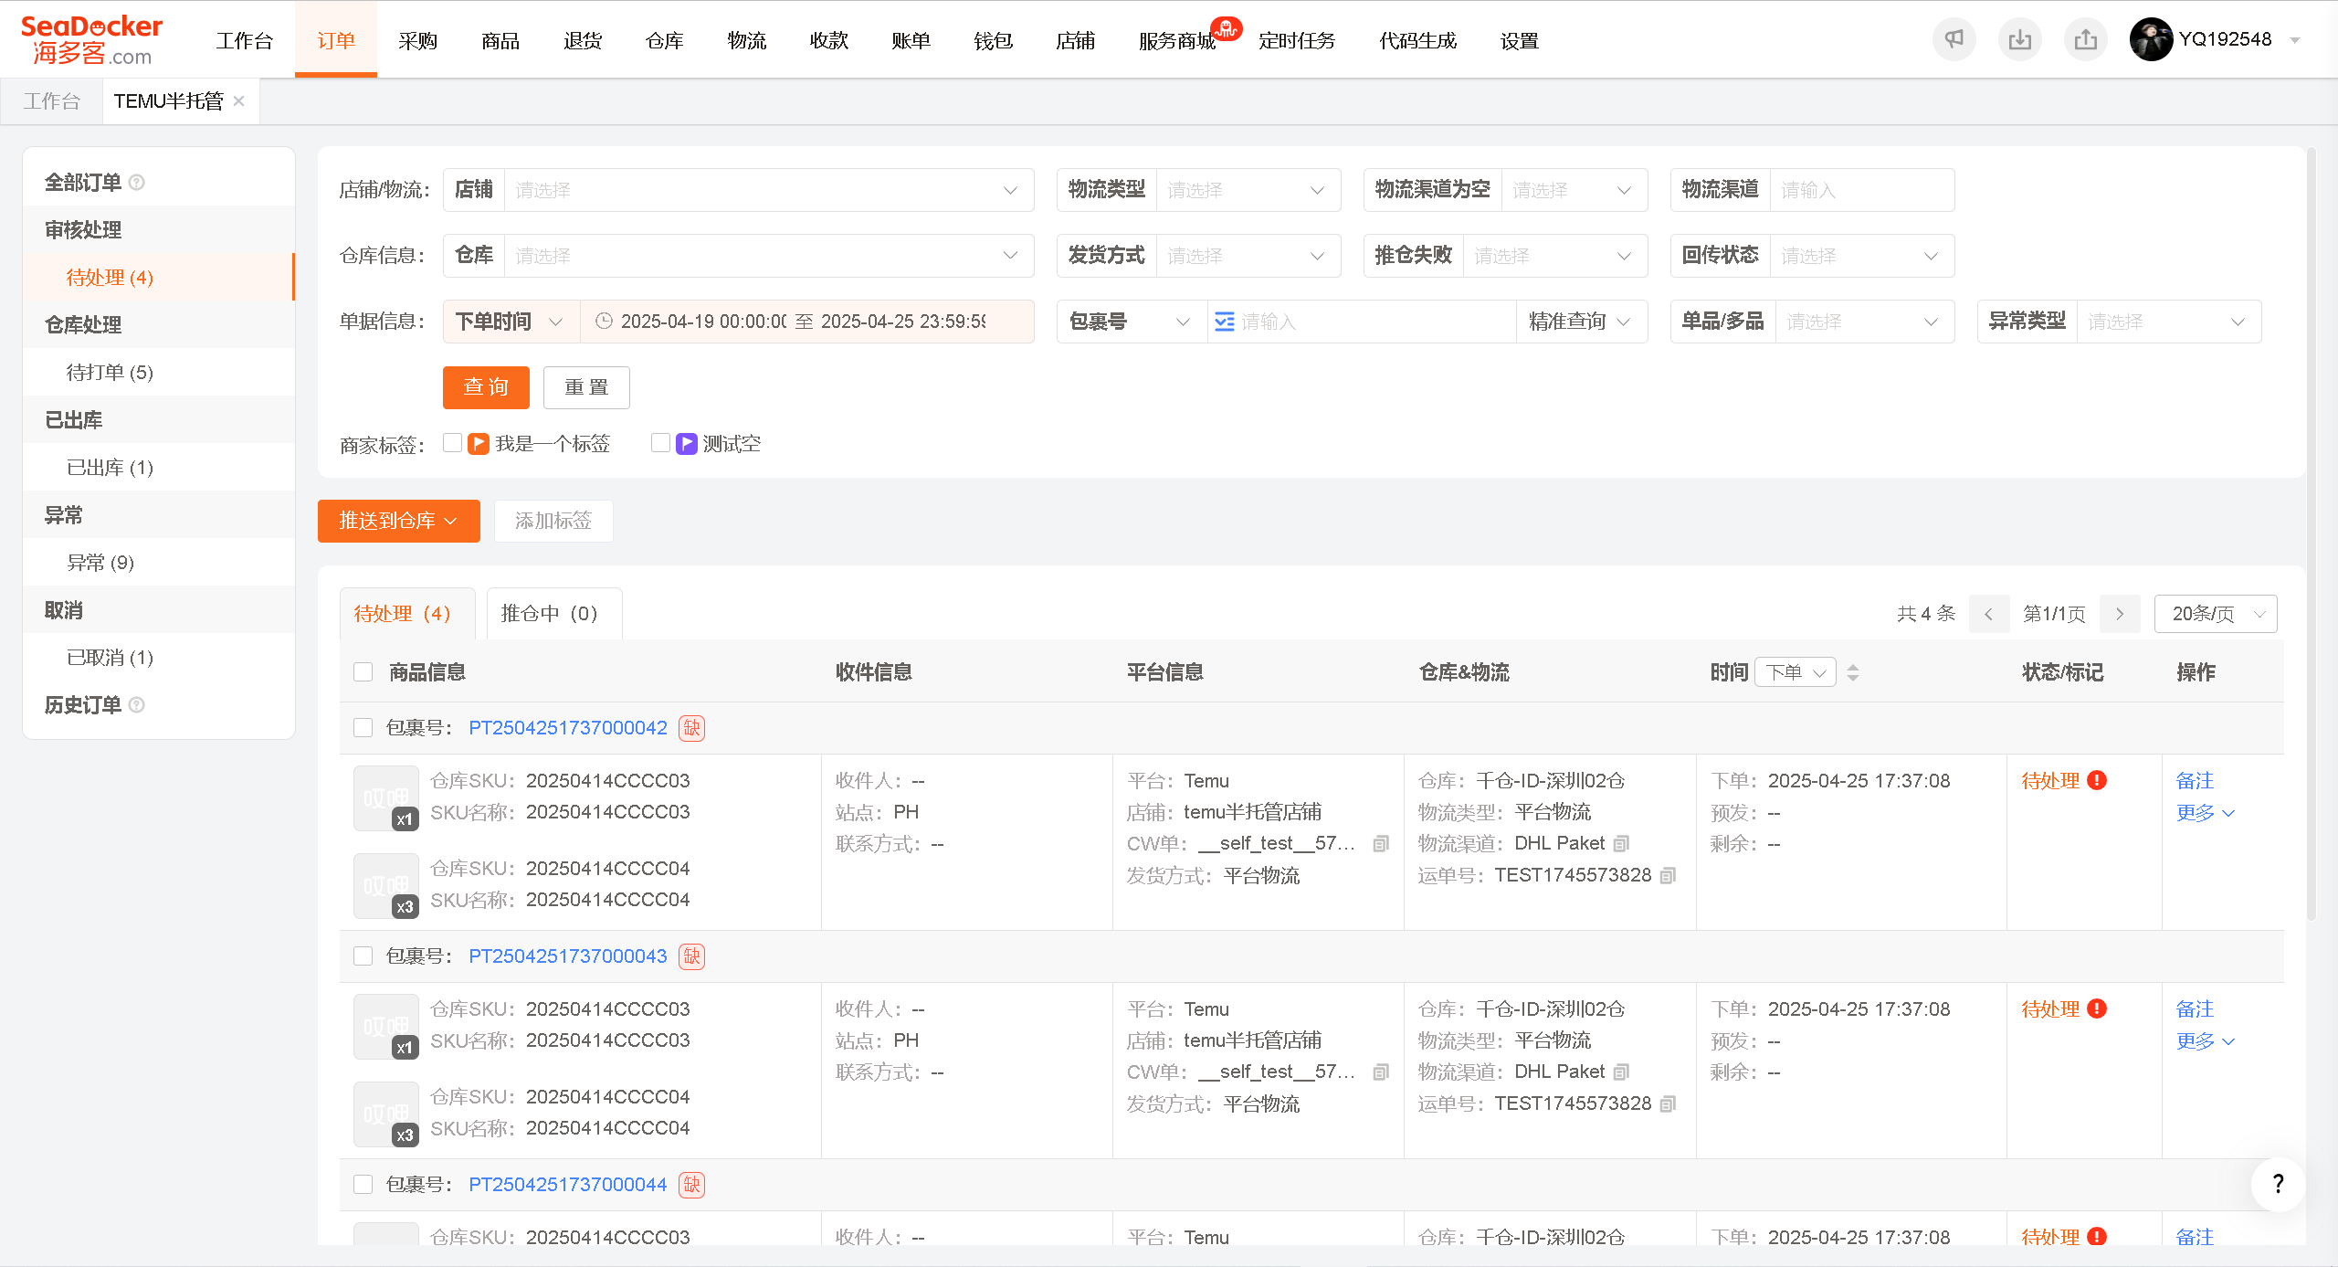Toggle the 我是一个标签 checkbox
This screenshot has height=1267, width=2338.
pyautogui.click(x=452, y=443)
